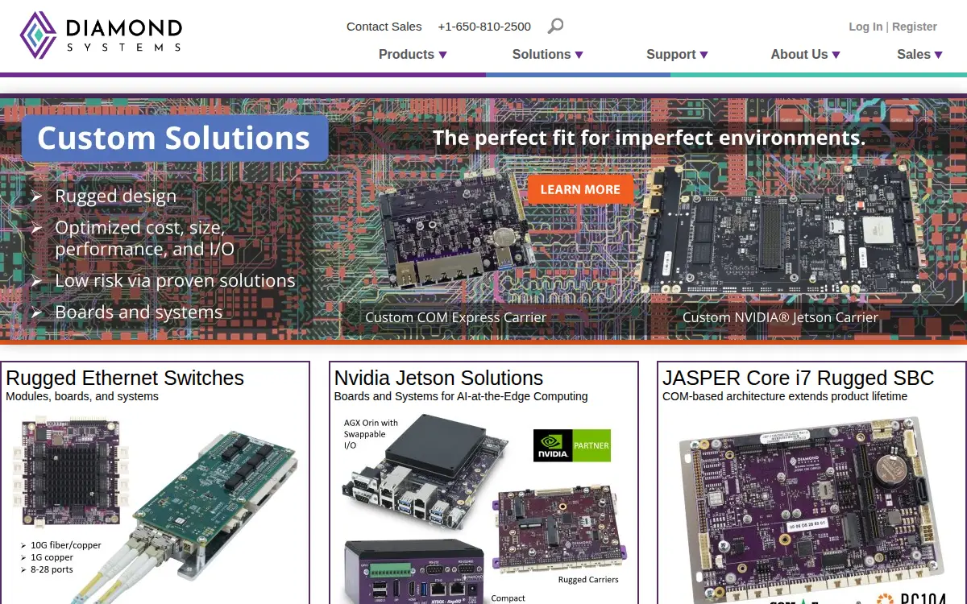Select the Custom COM Express Carrier board image
The height and width of the screenshot is (604, 967).
tap(457, 231)
